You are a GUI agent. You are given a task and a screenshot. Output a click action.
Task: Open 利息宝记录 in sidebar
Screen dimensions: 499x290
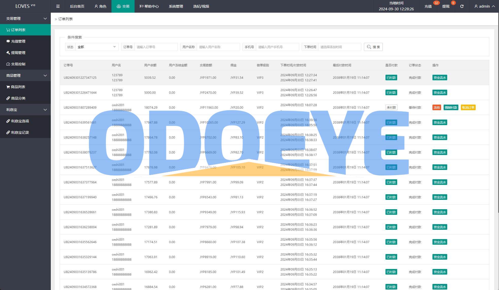(x=25, y=132)
